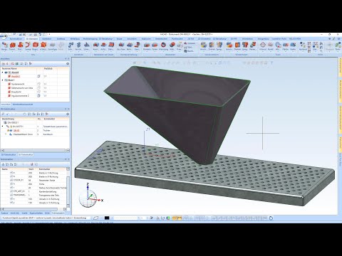Click the 3D-Teilestruktur horizontal scrollbar
342x256 pixels.
tap(33, 151)
